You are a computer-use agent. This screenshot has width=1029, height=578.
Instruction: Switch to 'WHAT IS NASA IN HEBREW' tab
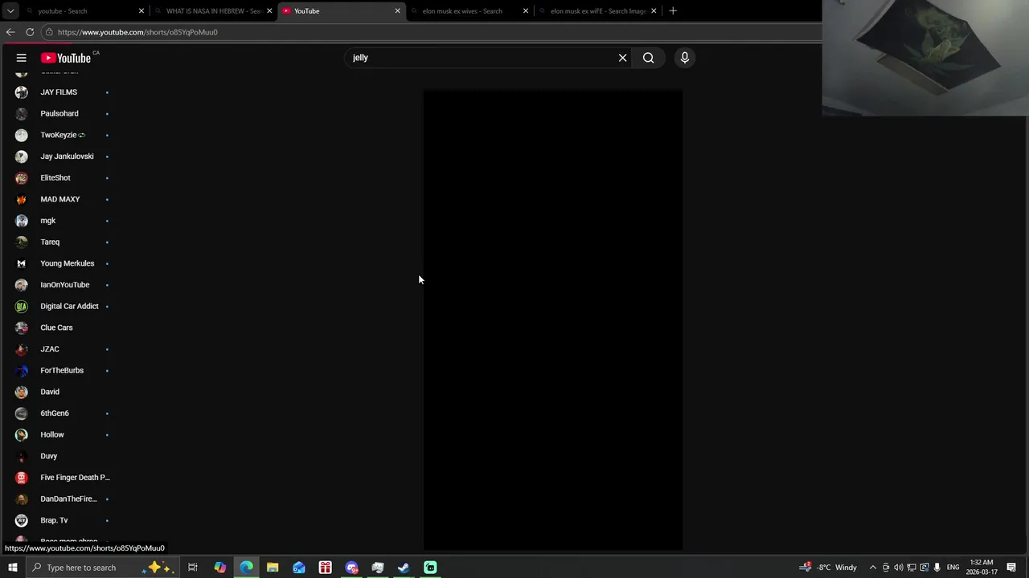point(214,11)
